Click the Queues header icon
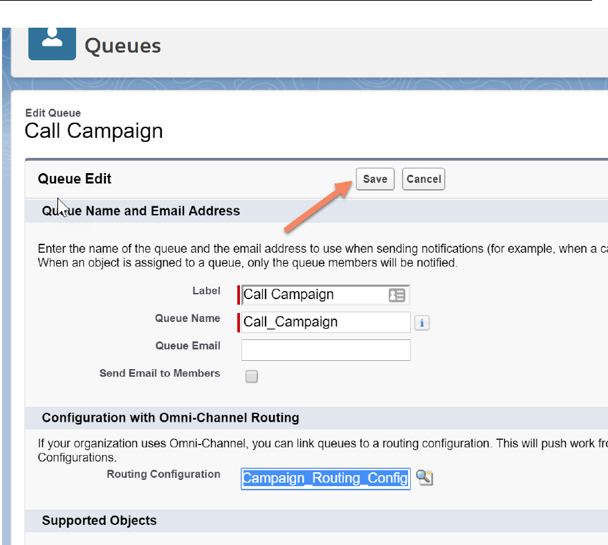This screenshot has width=608, height=545. pos(52,43)
